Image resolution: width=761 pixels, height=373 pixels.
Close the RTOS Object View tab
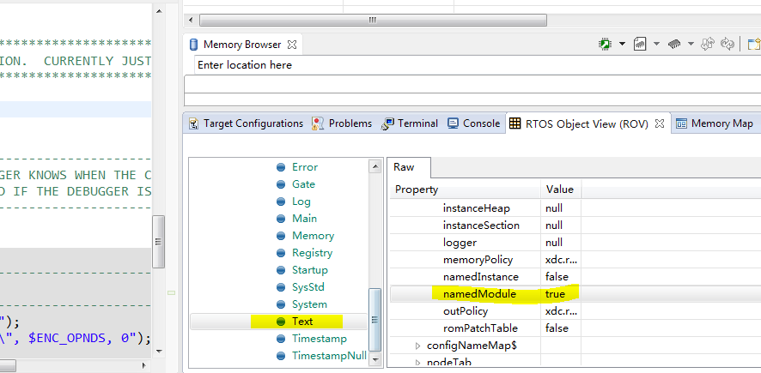[x=660, y=123]
